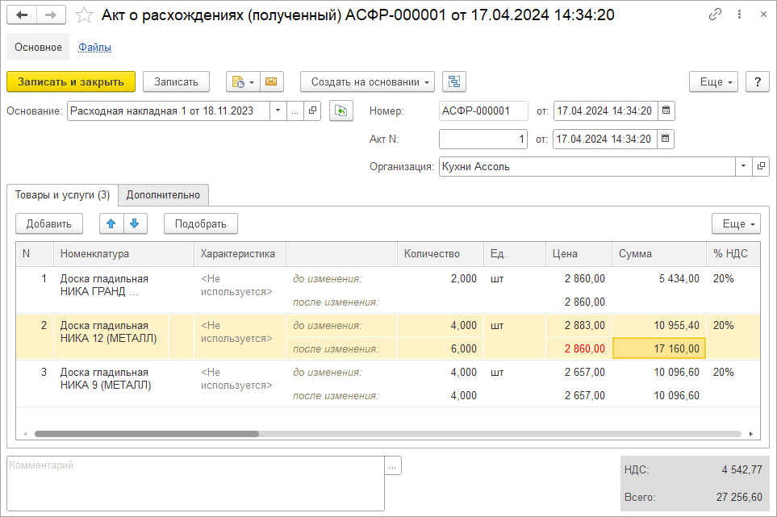Click the back navigation arrow
Viewport: 777px width, 517px height.
pos(22,15)
